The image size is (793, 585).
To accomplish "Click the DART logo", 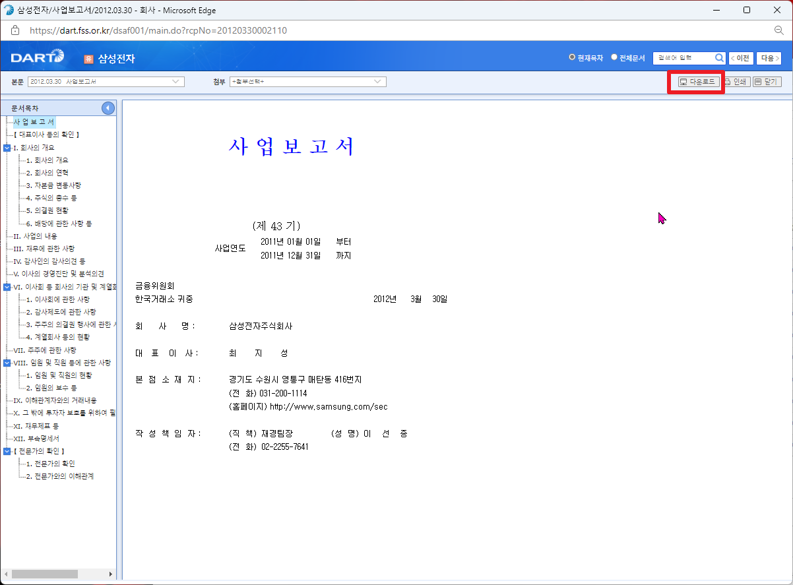I will (38, 57).
